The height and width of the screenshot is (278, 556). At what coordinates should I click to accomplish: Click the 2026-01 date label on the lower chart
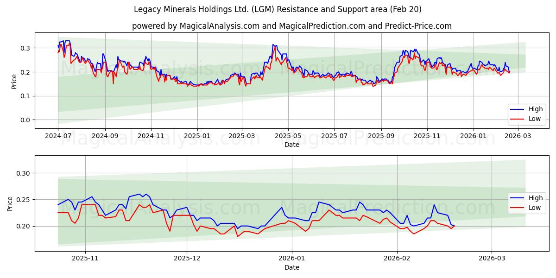coord(292,259)
